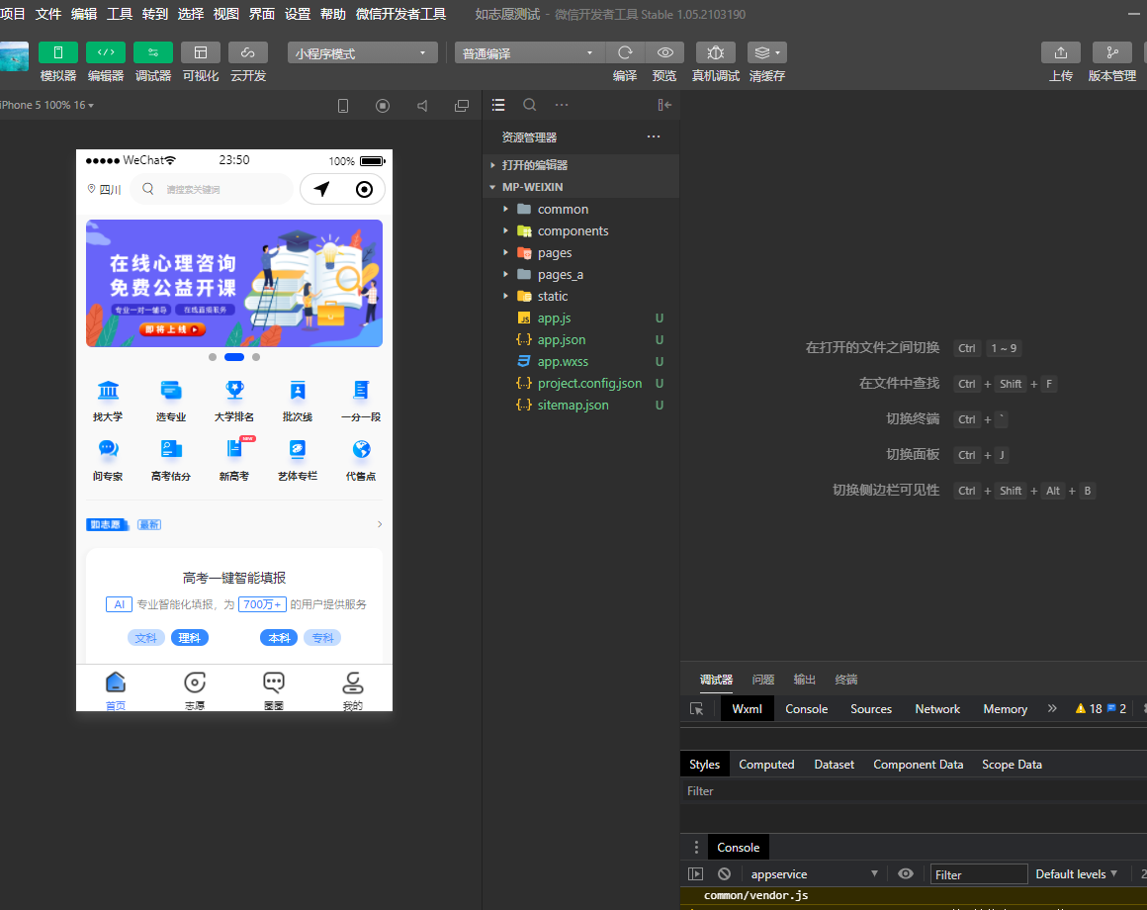
Task: Open the File menu
Action: point(48,14)
